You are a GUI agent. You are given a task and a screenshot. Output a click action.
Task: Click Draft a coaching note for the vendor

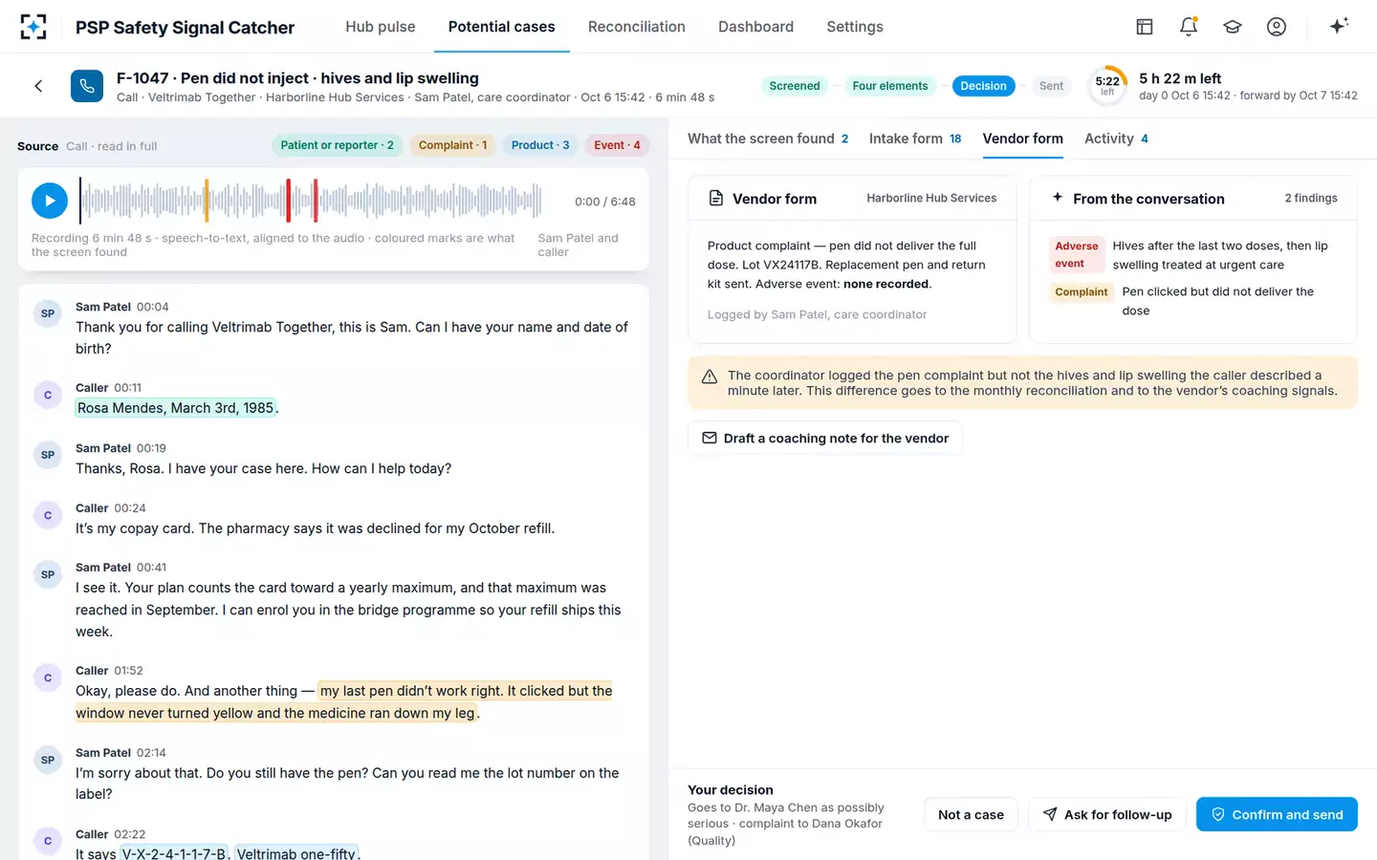[x=824, y=438]
